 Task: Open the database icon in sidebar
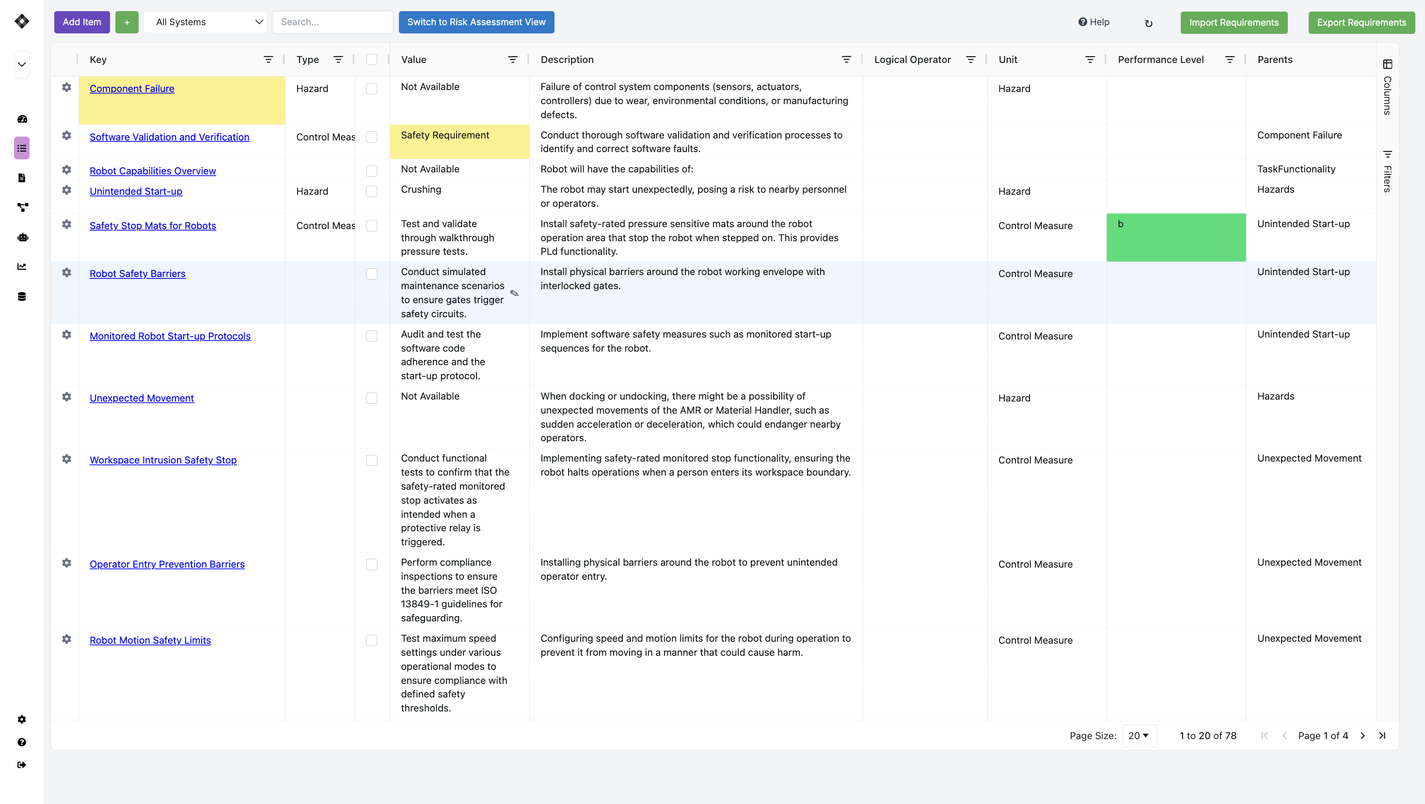click(22, 296)
